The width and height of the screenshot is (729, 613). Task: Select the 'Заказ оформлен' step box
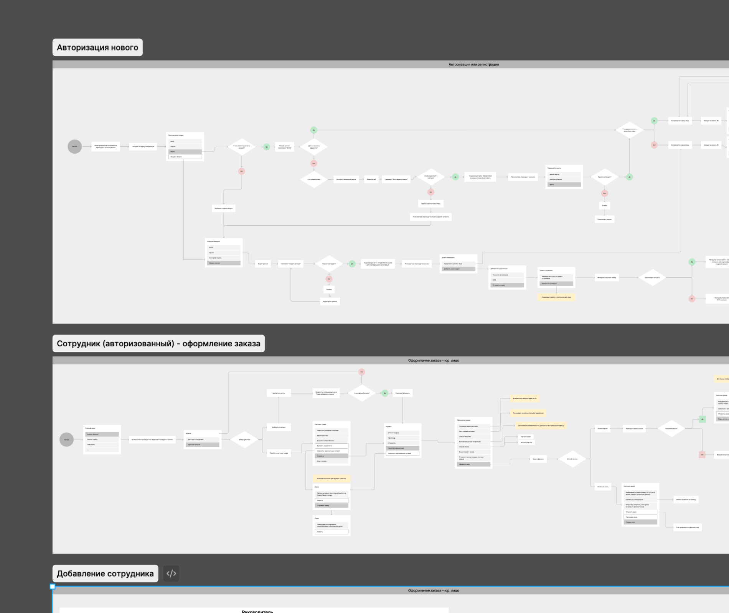(x=538, y=459)
